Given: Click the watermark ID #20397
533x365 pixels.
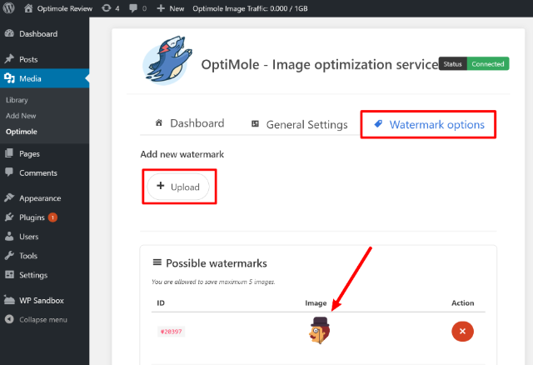Looking at the screenshot, I should (x=171, y=332).
